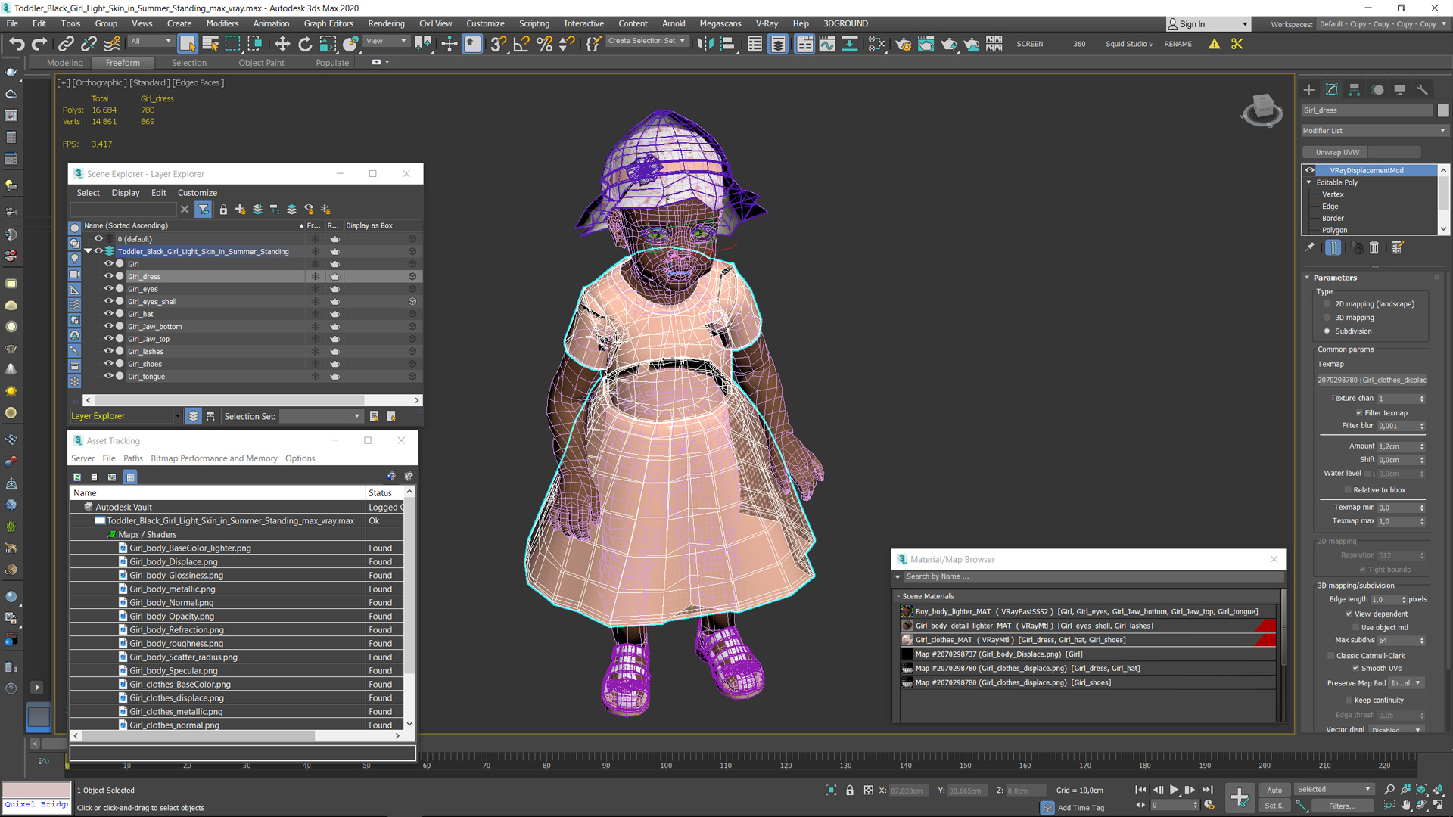Image resolution: width=1453 pixels, height=817 pixels.
Task: Enable Relative to bbox checkbox
Action: coord(1348,490)
